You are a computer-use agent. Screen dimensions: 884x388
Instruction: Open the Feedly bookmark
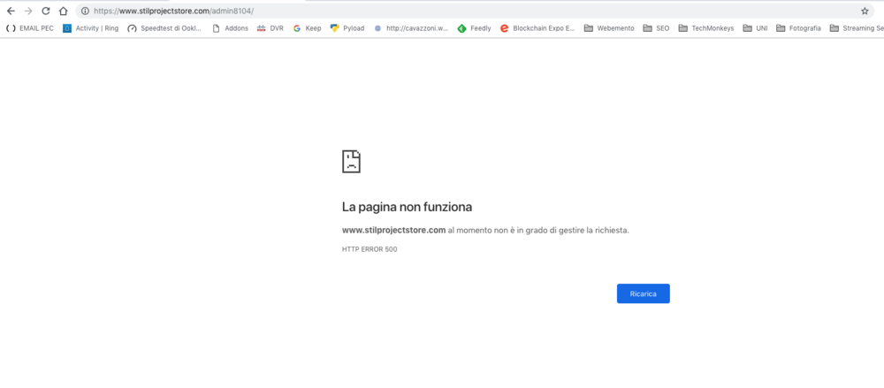click(x=474, y=28)
